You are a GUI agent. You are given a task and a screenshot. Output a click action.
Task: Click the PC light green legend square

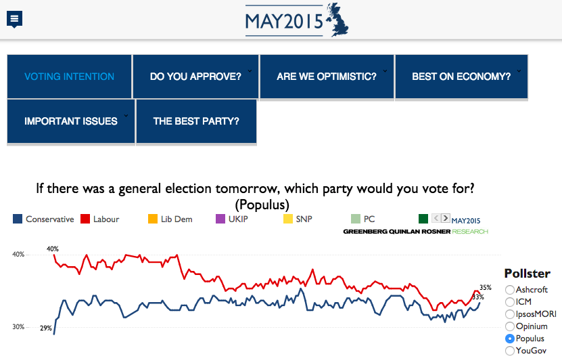[x=356, y=219]
